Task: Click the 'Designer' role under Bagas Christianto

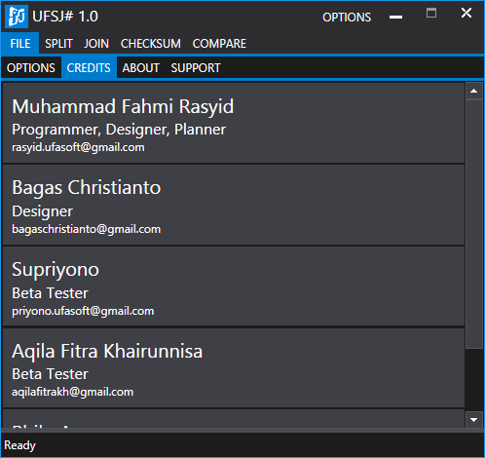Action: click(42, 211)
